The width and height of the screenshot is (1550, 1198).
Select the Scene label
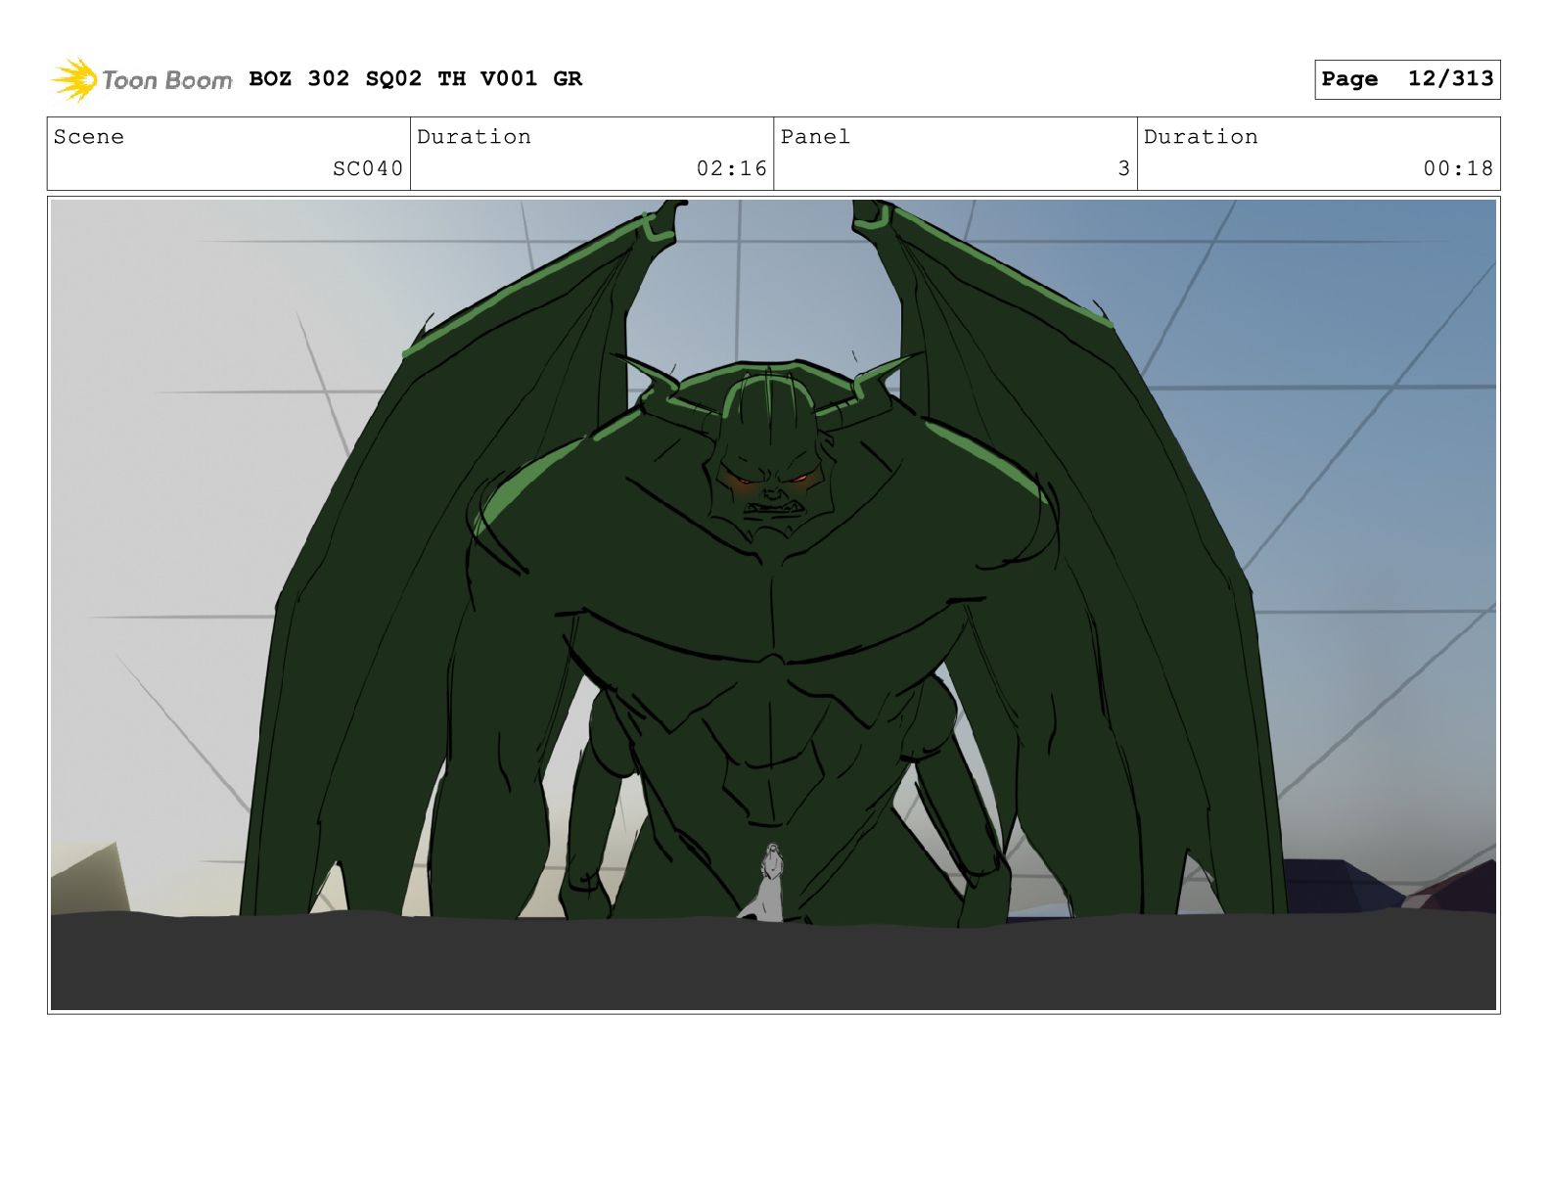point(89,137)
